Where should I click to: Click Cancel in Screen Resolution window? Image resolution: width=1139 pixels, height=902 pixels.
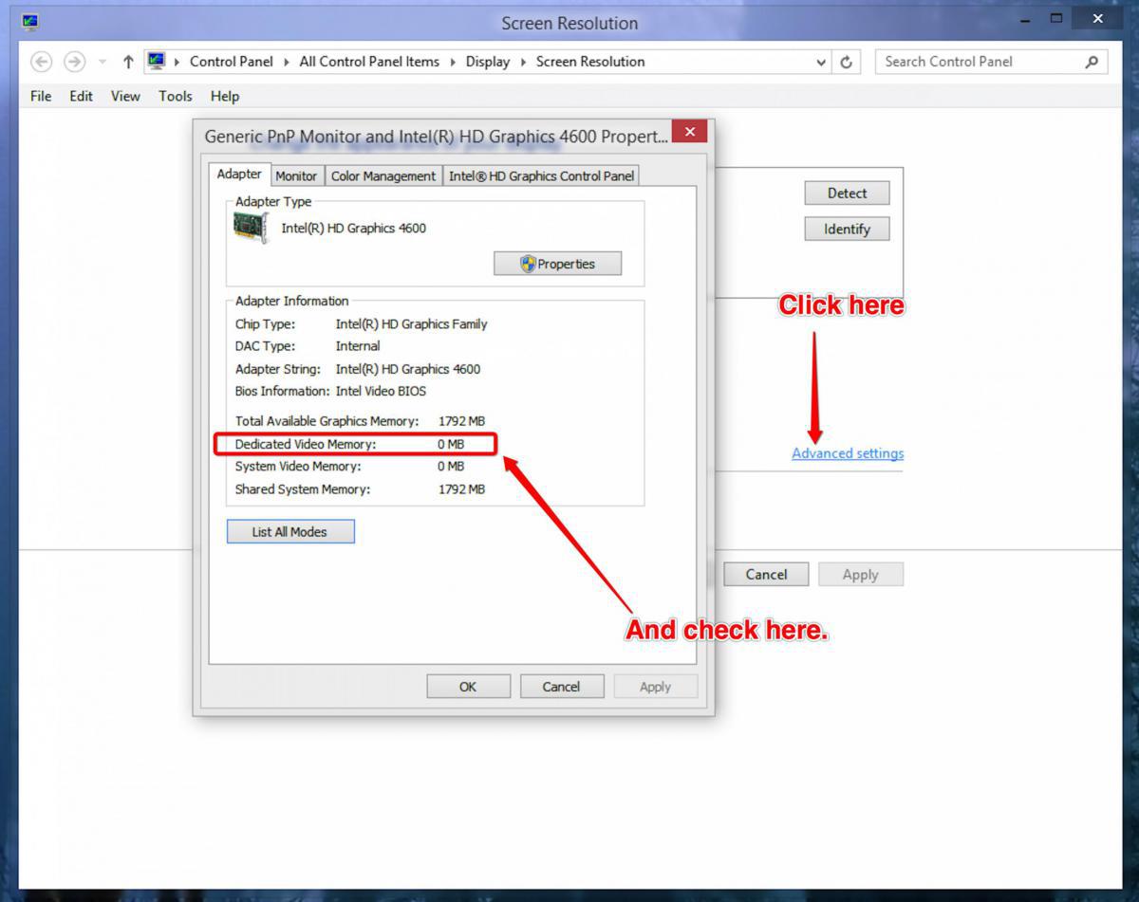(766, 575)
